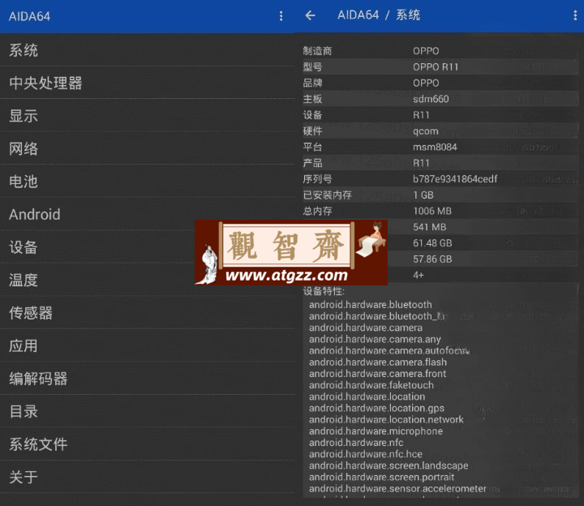Screen dimensions: 584x506
Task: Select the 平台 msm8084 row
Action: (440, 147)
